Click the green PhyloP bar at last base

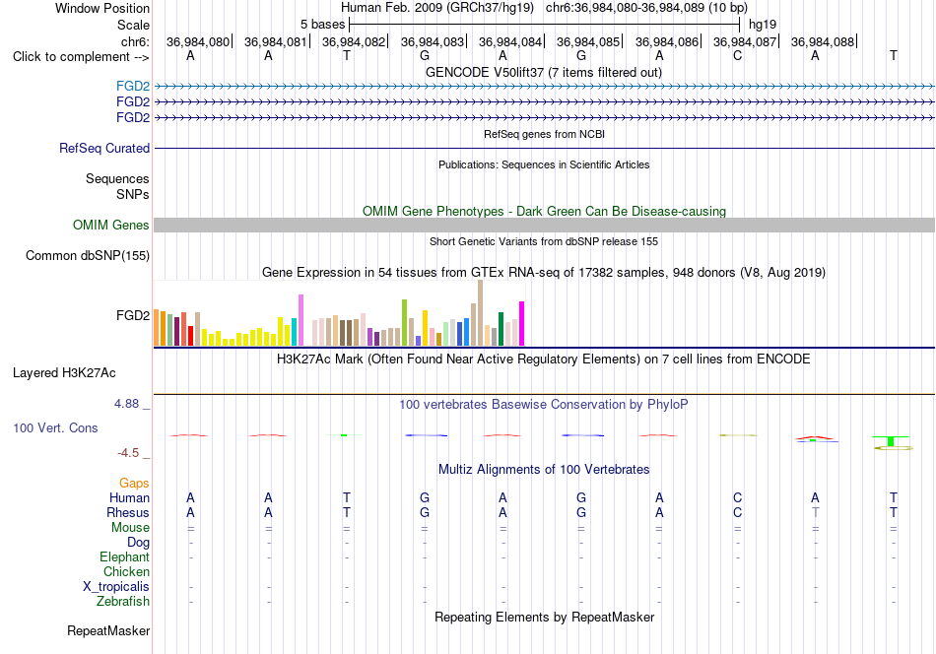(x=890, y=441)
